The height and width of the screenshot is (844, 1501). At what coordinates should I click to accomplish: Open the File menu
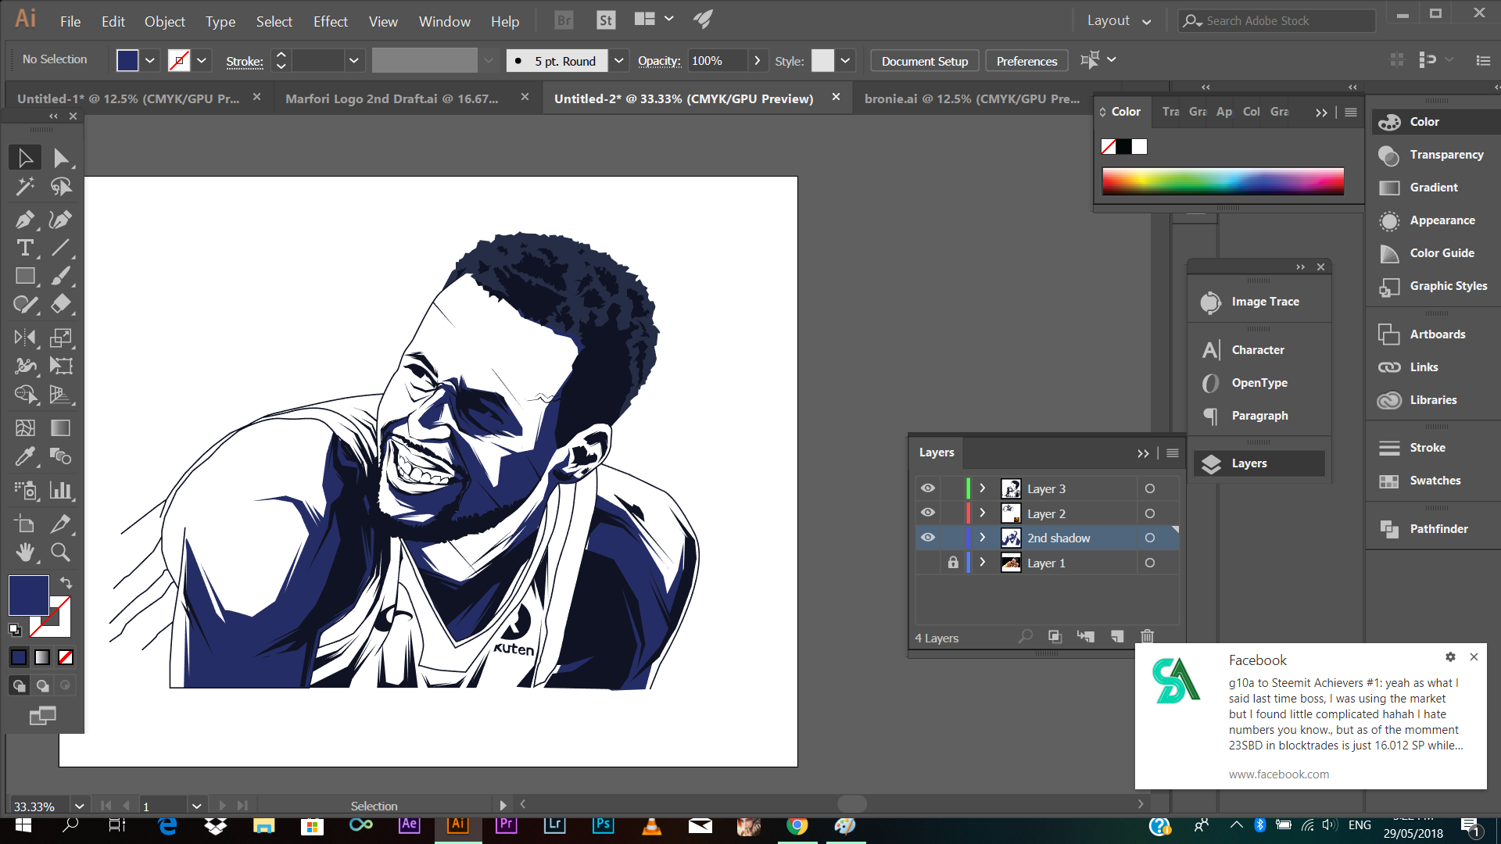(70, 22)
